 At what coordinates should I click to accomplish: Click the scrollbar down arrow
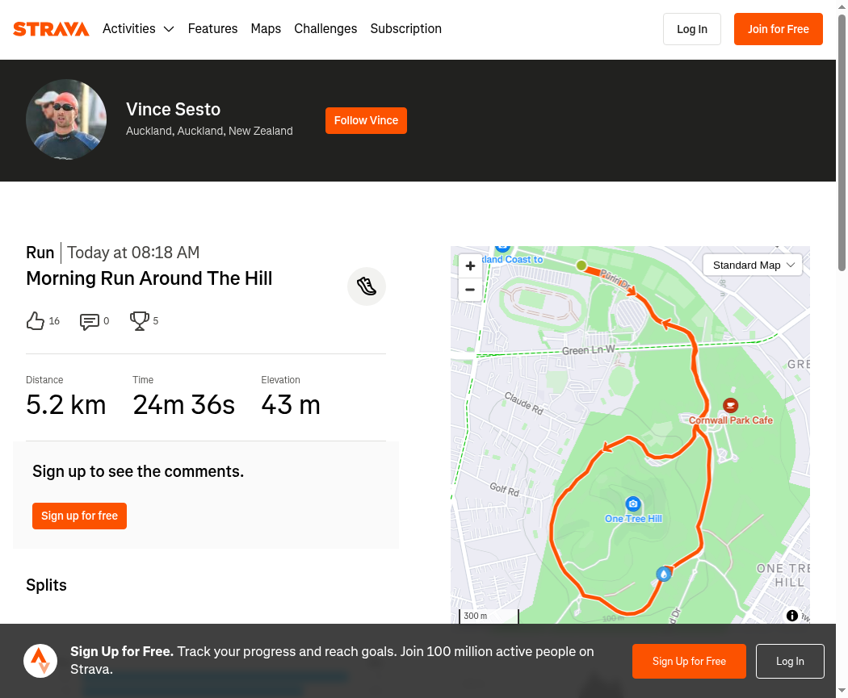(x=842, y=691)
